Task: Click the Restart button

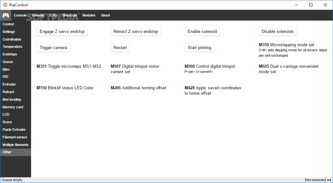Action: (x=120, y=47)
